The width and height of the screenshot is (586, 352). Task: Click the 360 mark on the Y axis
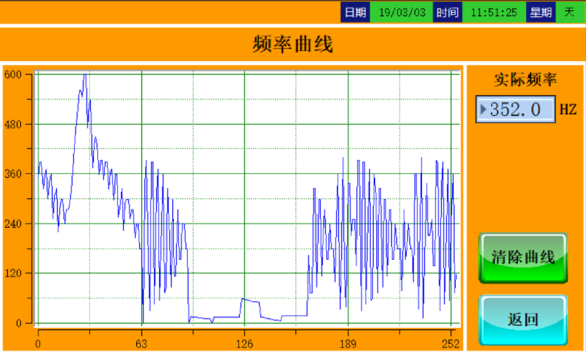click(12, 174)
